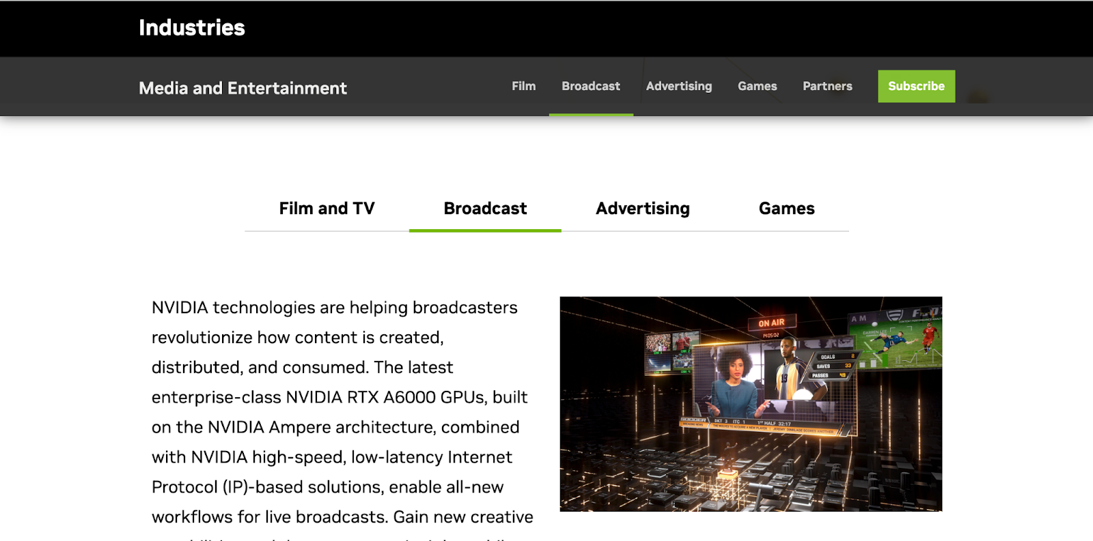Click the line 'revolutionize how content is created,'
This screenshot has width=1093, height=541.
[298, 338]
